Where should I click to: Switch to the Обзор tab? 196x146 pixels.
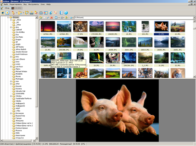(6, 8)
